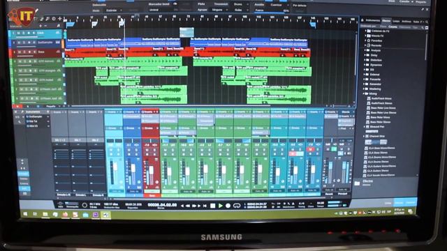Screen dimensions: 447x251
Task: Click the fader on the light-blue Click mixer channel
Action: [x=115, y=167]
